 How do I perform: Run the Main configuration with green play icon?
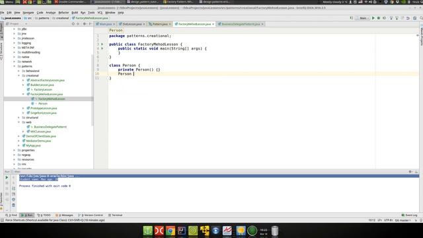click(x=373, y=18)
